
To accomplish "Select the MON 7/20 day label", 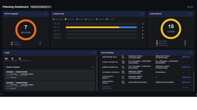I will (57, 38).
